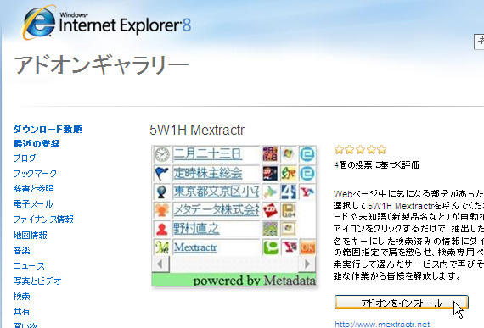484x328 pixels.
Task: Click the five-star rating
Action: [x=360, y=150]
